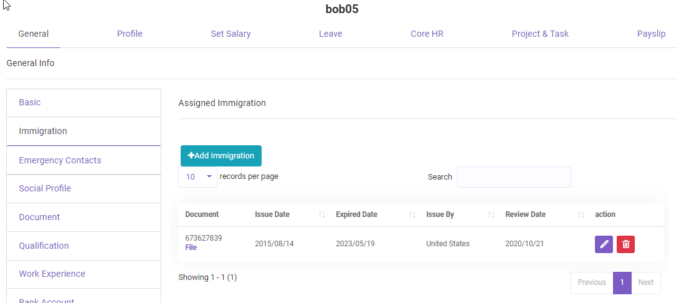Go to pagination page 1
Screen dimensions: 679x303
tap(622, 282)
